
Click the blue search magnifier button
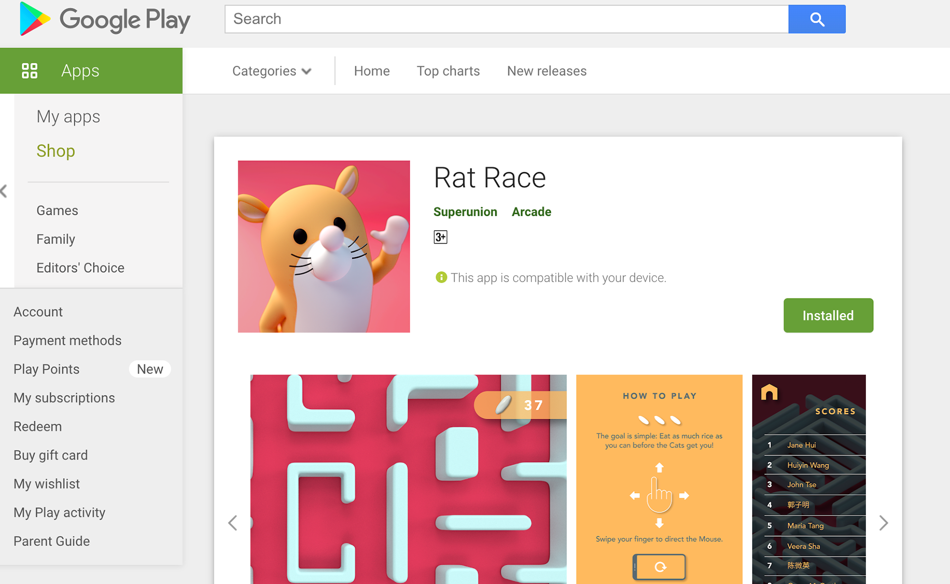[x=817, y=19]
